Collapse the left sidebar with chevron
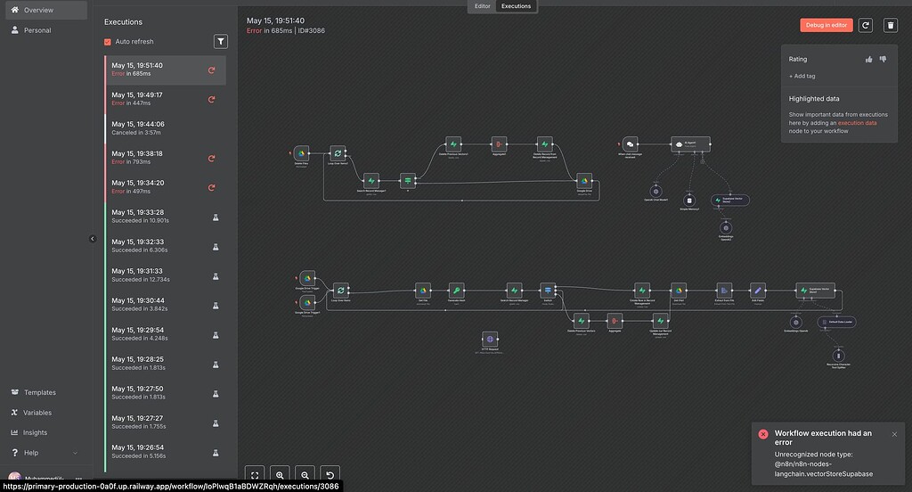This screenshot has width=912, height=492. pyautogui.click(x=93, y=239)
